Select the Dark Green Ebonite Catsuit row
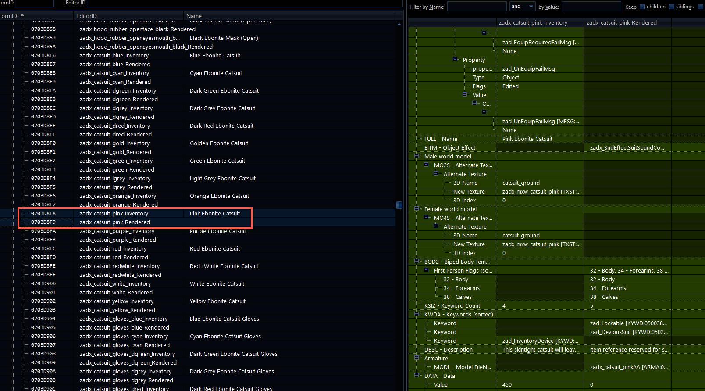Viewport: 705px width, 391px height. [x=197, y=90]
